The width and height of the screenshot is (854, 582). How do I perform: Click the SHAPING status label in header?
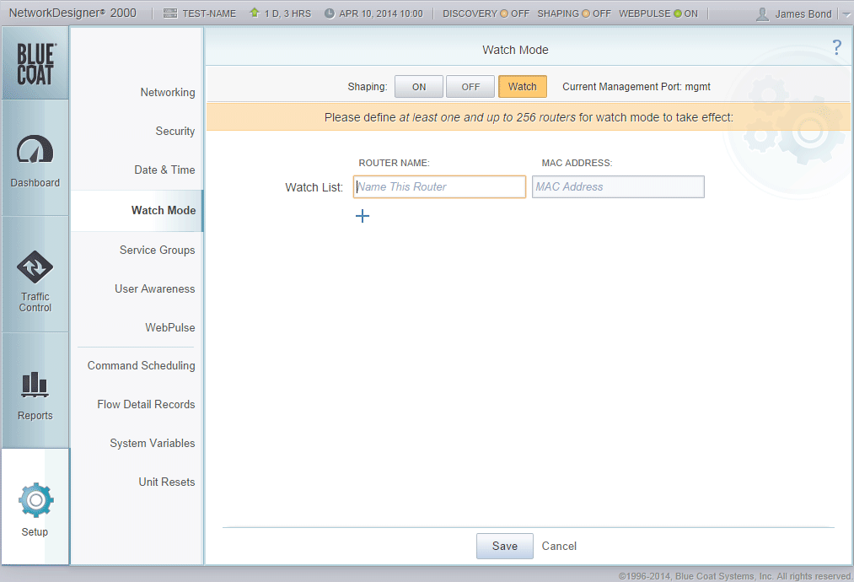(558, 13)
